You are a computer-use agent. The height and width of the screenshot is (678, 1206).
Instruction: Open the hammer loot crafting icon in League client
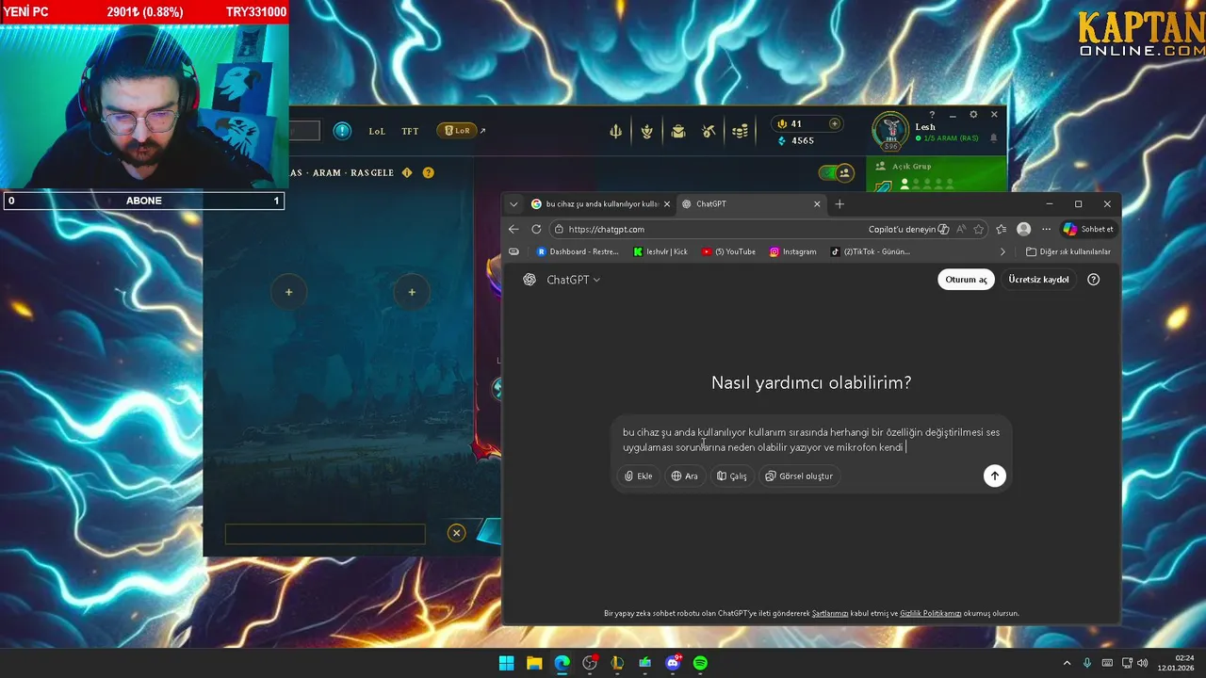pyautogui.click(x=709, y=132)
